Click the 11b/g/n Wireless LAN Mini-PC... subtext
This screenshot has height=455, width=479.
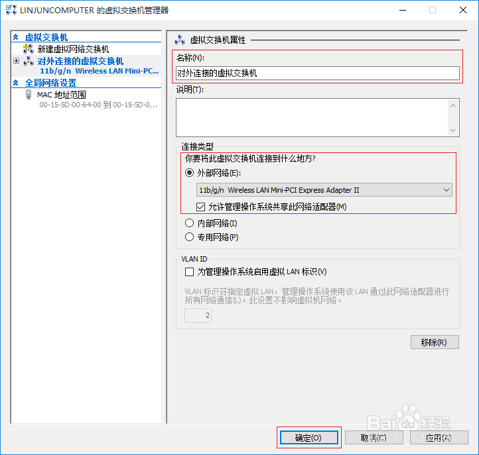tap(100, 71)
